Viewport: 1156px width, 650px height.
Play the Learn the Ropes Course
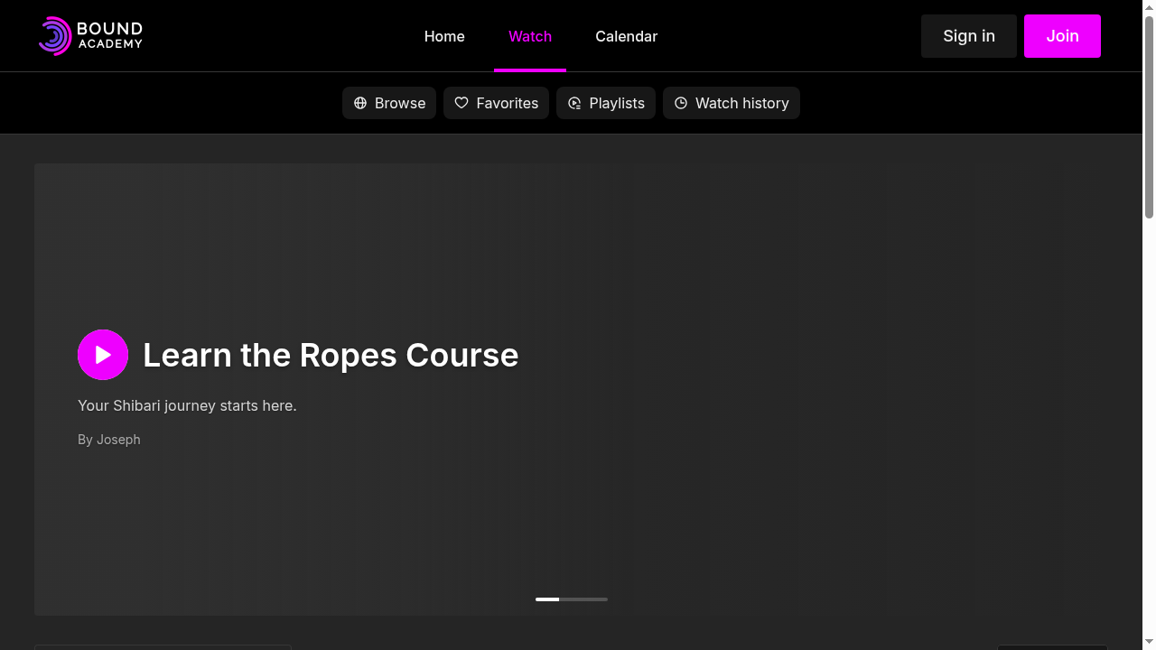point(103,355)
